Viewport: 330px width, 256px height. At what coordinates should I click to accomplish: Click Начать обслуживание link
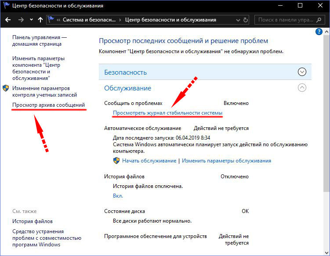pyautogui.click(x=149, y=161)
